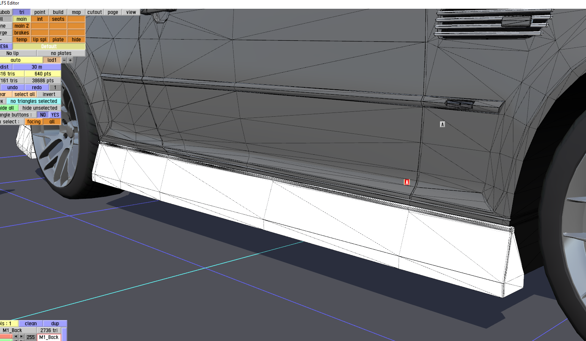Invert the triangle selection
The image size is (586, 341).
click(49, 94)
